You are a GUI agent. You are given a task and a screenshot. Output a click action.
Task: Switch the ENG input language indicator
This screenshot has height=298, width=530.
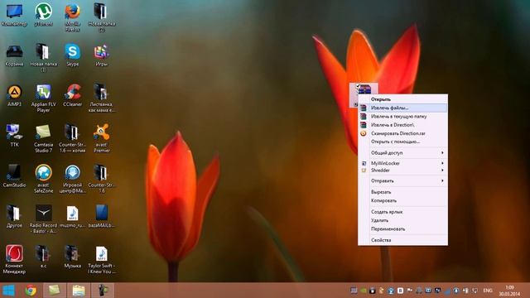point(488,291)
